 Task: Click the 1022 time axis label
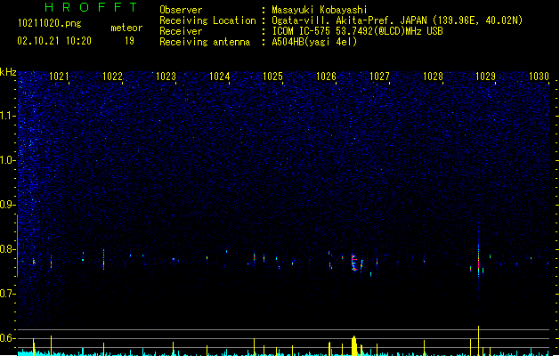point(112,77)
